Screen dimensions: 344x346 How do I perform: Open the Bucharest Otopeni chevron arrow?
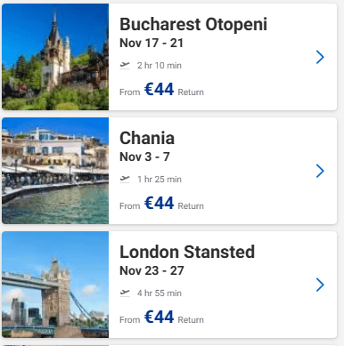(x=320, y=57)
